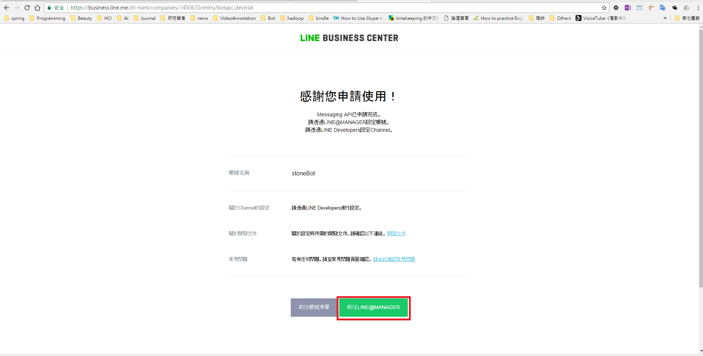Image resolution: width=703 pixels, height=356 pixels.
Task: Open the Bot bookmark folder
Action: 268,18
